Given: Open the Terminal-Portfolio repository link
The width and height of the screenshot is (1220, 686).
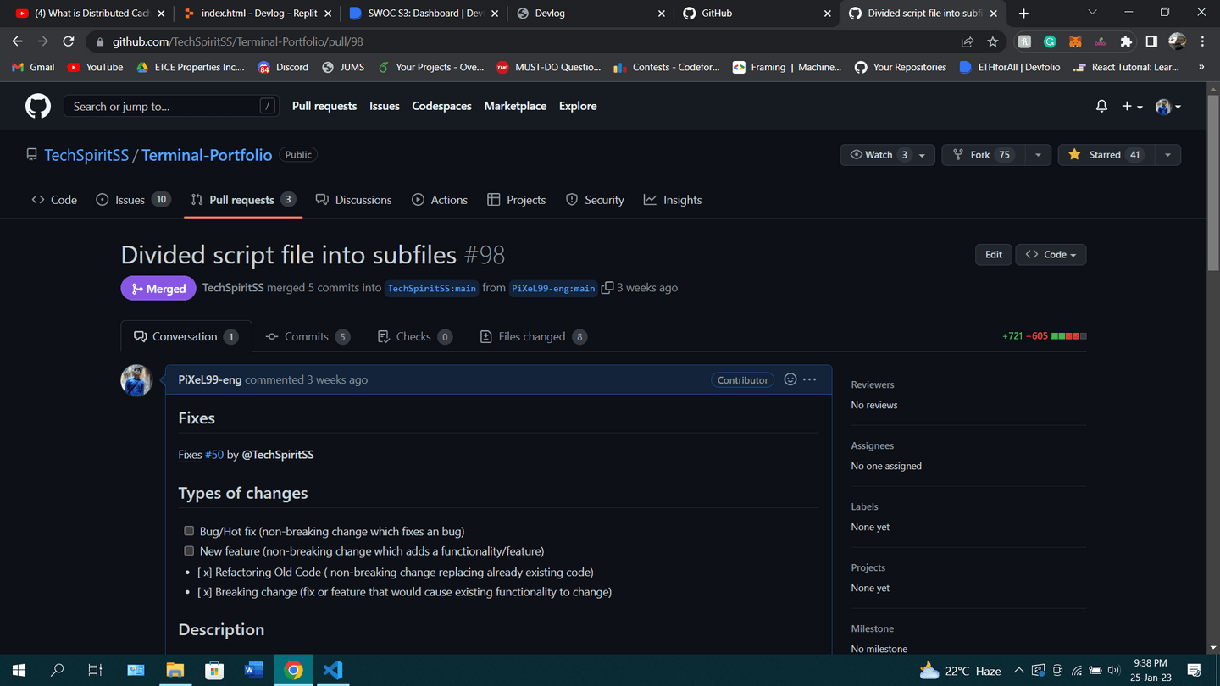Looking at the screenshot, I should (x=207, y=155).
